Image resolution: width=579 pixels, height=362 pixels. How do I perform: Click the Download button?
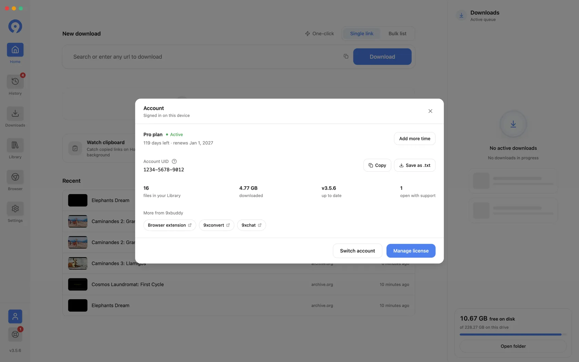pos(382,57)
